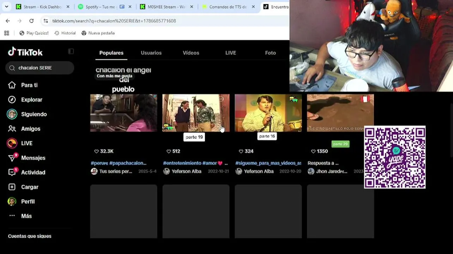Open the Yeferson Alba profile dated 2022-10-20
Screen dimensions: 453x254
click(259, 171)
